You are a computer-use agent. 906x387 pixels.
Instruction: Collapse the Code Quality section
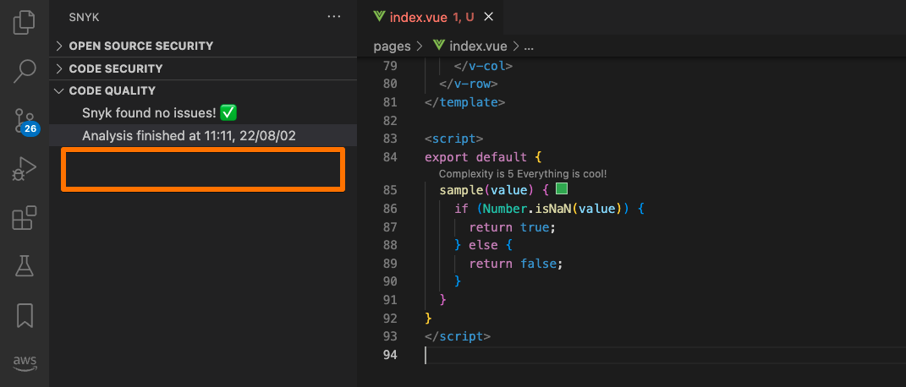click(112, 90)
